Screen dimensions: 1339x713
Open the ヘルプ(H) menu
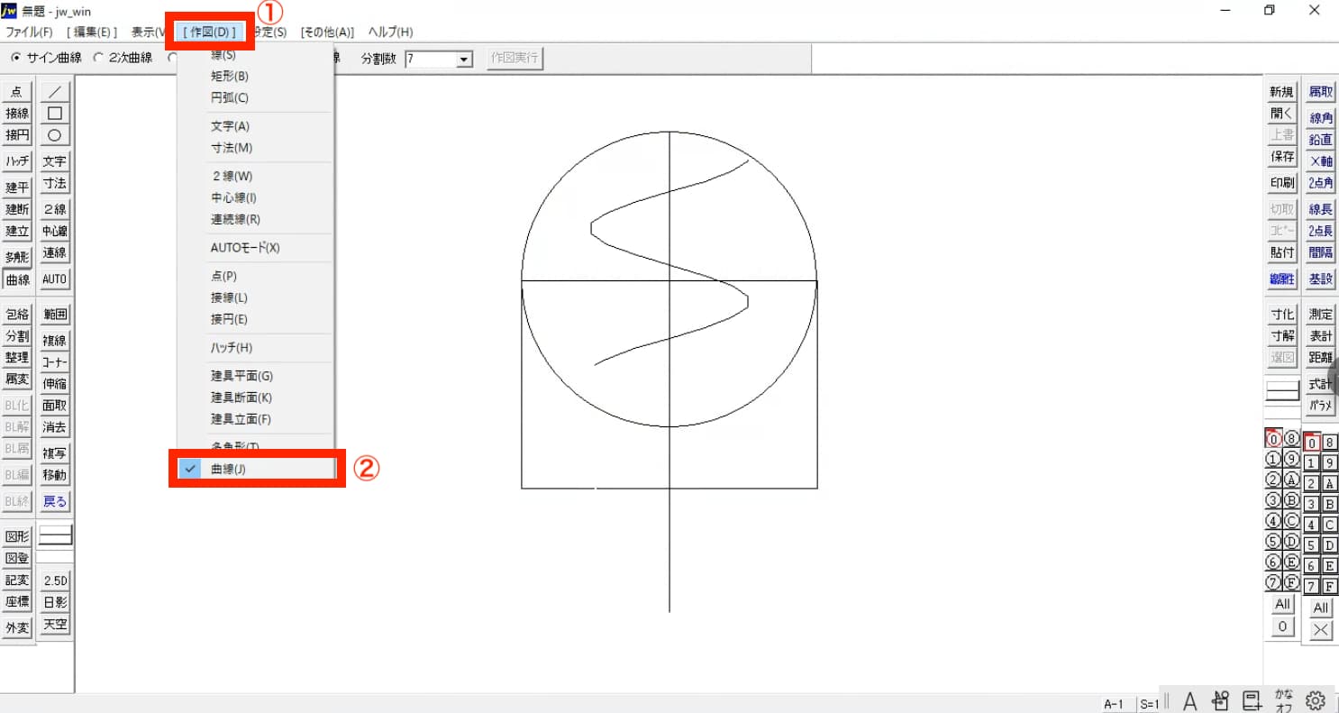tap(391, 32)
